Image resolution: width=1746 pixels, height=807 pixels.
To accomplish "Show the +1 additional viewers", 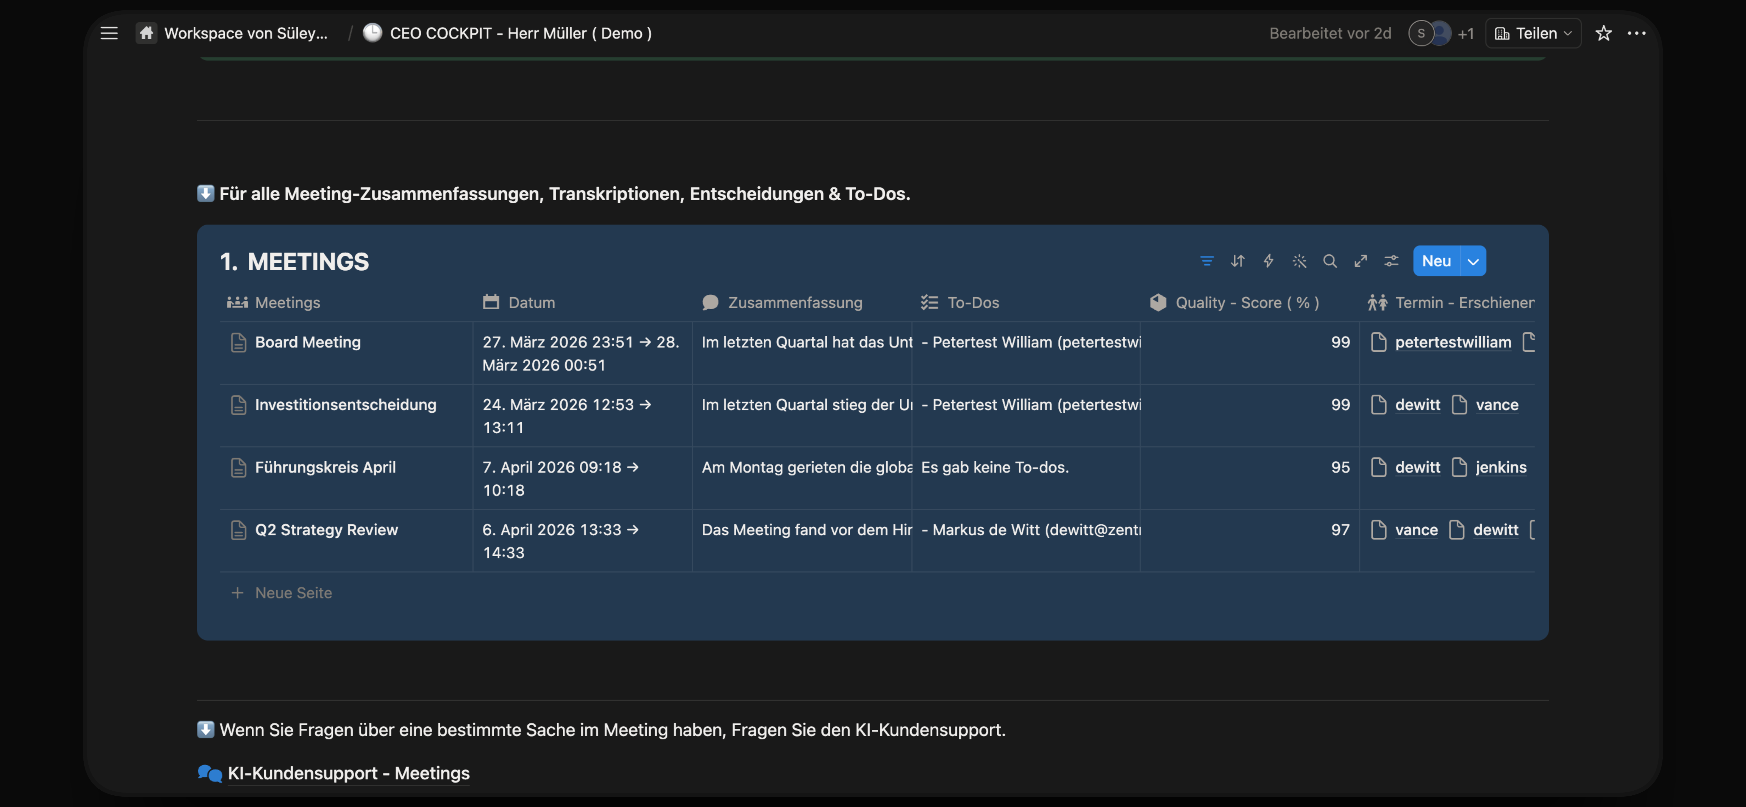I will pyautogui.click(x=1465, y=34).
